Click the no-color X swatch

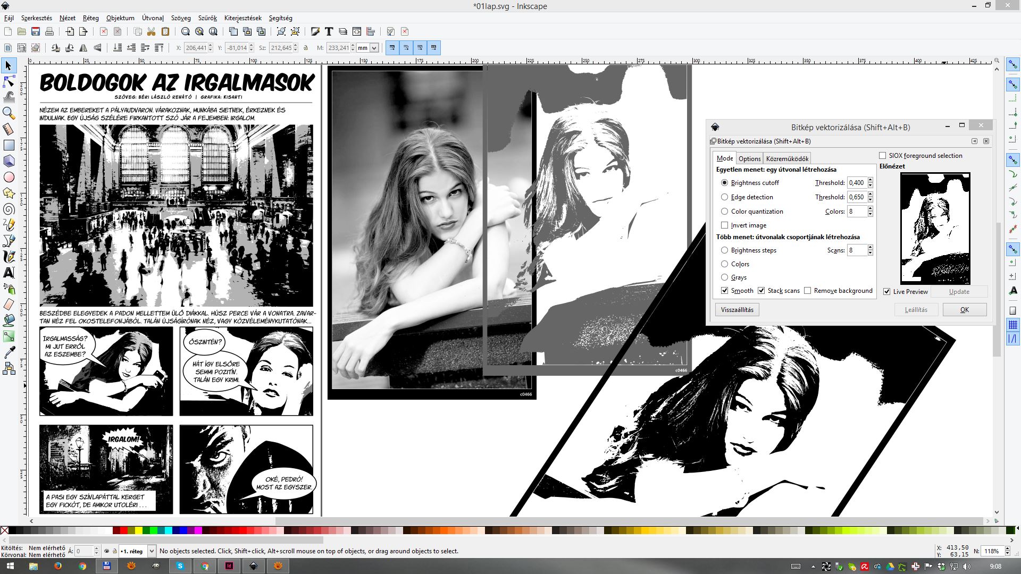click(5, 530)
